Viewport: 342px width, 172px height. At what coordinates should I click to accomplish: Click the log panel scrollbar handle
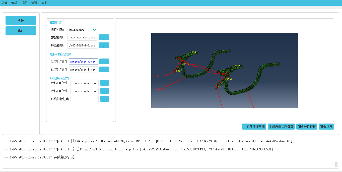[336, 164]
